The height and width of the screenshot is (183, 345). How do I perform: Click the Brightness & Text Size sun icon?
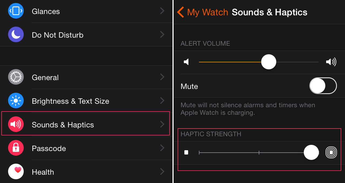tap(16, 101)
